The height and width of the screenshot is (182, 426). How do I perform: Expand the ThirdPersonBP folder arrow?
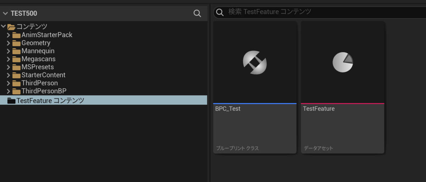coord(9,91)
